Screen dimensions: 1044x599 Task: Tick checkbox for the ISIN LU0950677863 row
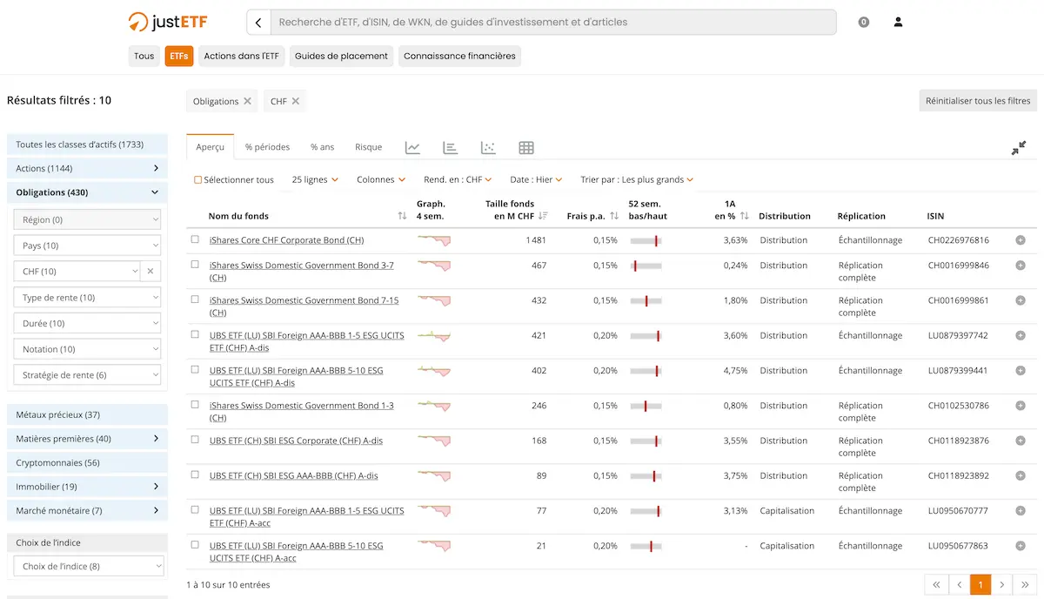click(195, 545)
